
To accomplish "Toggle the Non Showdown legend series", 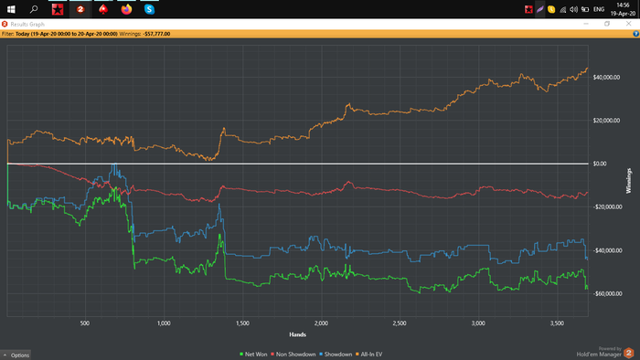I will tap(293, 355).
